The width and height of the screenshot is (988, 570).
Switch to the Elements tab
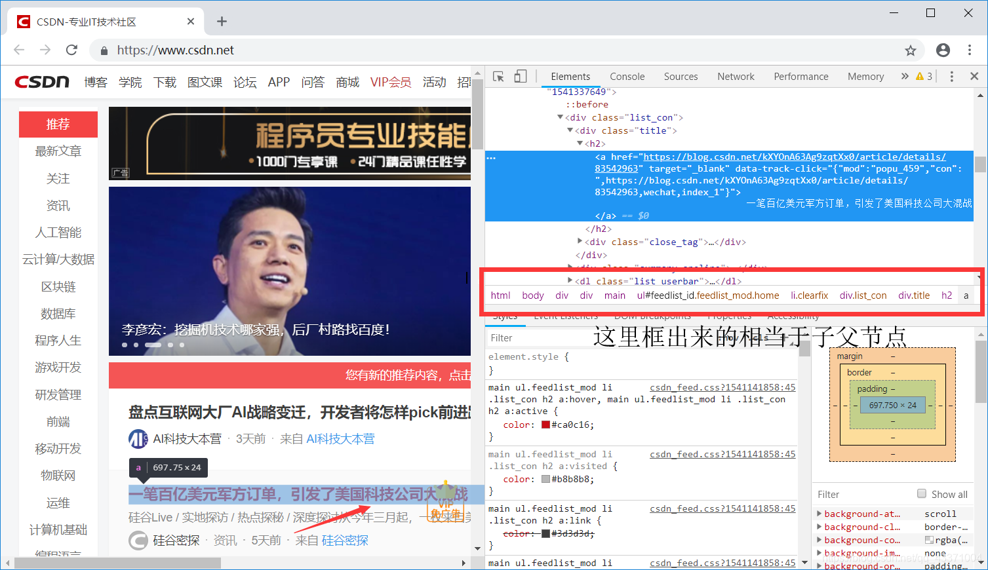[570, 77]
